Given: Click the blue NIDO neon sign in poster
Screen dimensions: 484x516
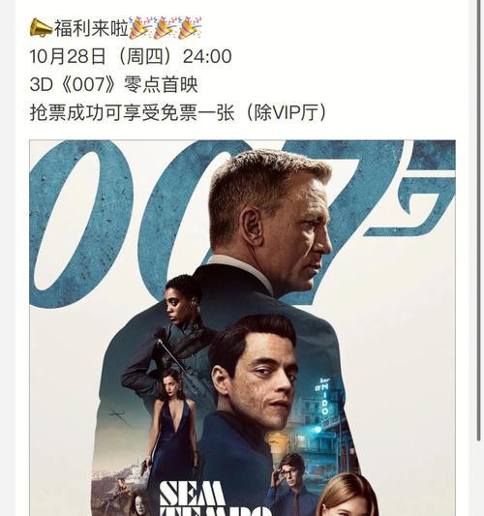Looking at the screenshot, I should pos(324,396).
